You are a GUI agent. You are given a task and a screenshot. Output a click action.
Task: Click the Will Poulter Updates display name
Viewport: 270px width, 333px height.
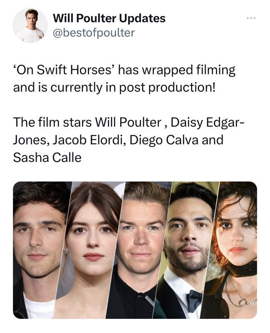pyautogui.click(x=109, y=18)
